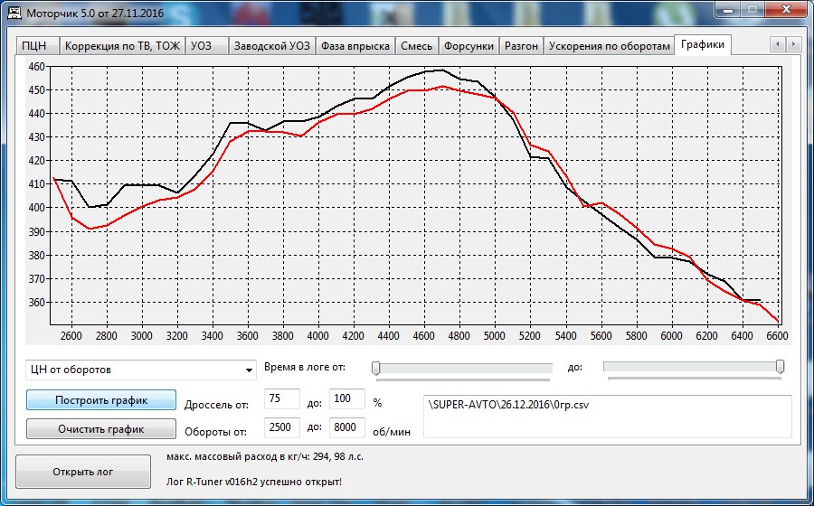Click the RPM maximum field showing 8000

(347, 427)
